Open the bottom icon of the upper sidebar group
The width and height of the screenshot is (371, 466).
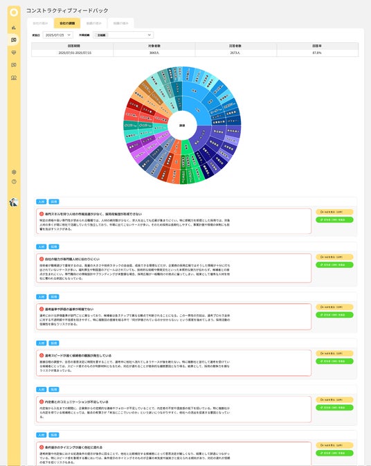14,78
